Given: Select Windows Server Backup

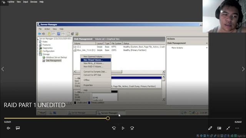Looking at the screenshot, I should tap(57, 58).
